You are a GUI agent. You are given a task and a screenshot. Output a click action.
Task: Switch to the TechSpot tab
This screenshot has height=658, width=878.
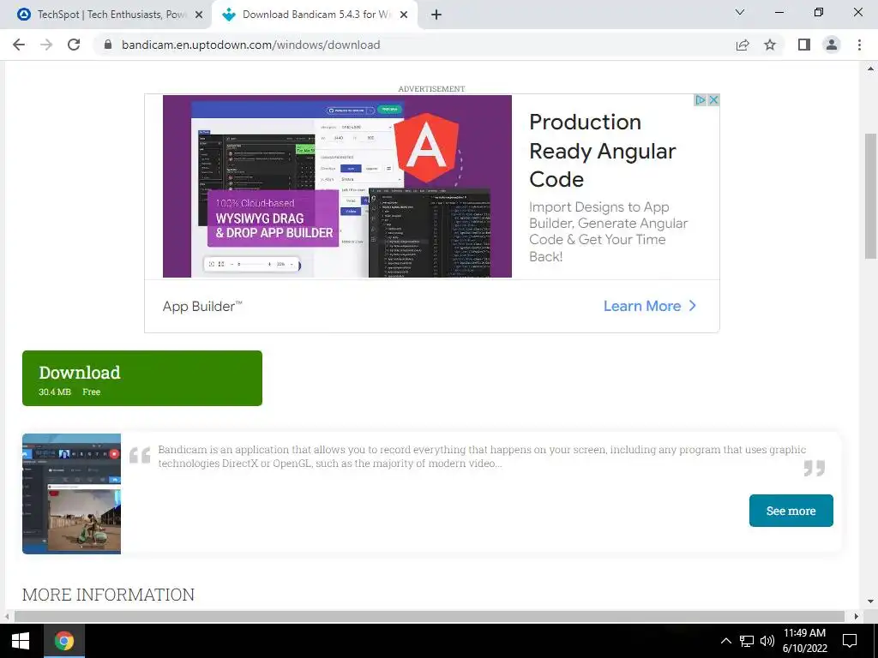click(105, 15)
